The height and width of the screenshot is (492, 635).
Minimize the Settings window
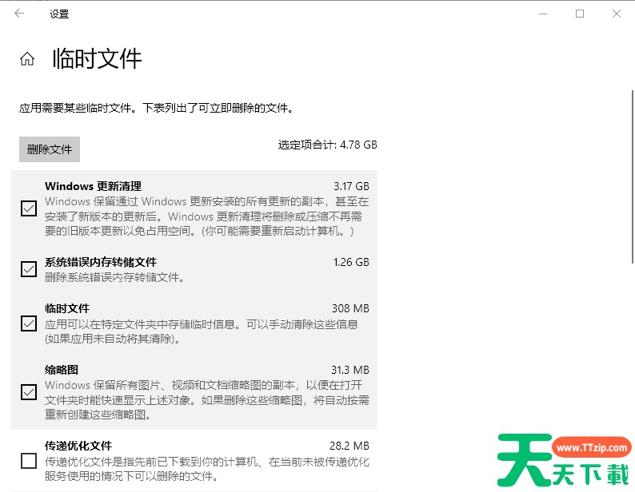pos(543,14)
